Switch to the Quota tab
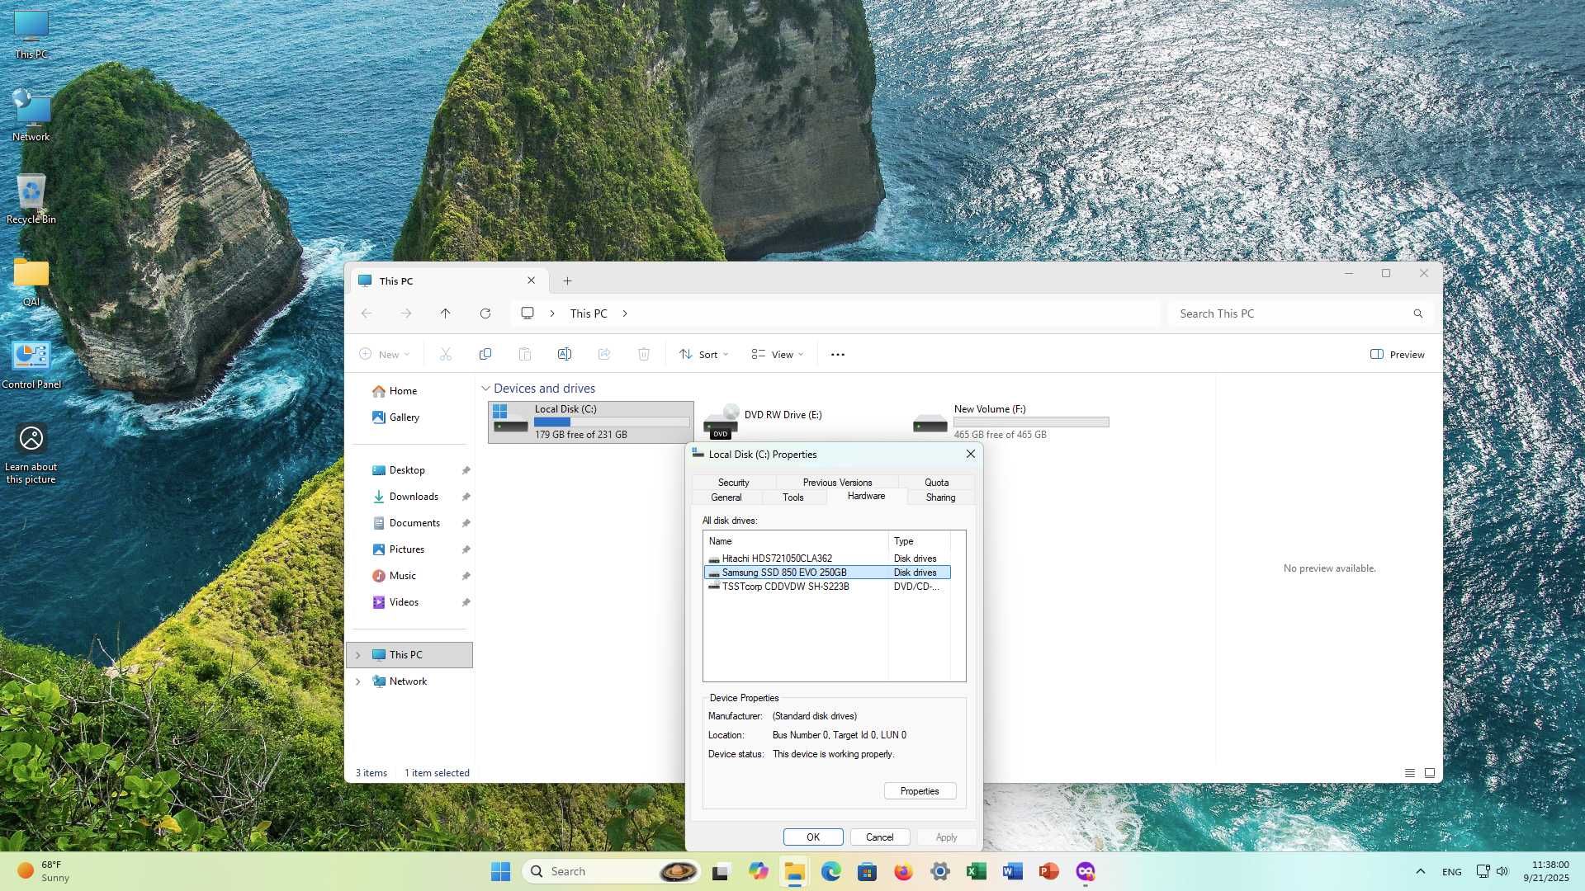The image size is (1585, 891). point(936,483)
